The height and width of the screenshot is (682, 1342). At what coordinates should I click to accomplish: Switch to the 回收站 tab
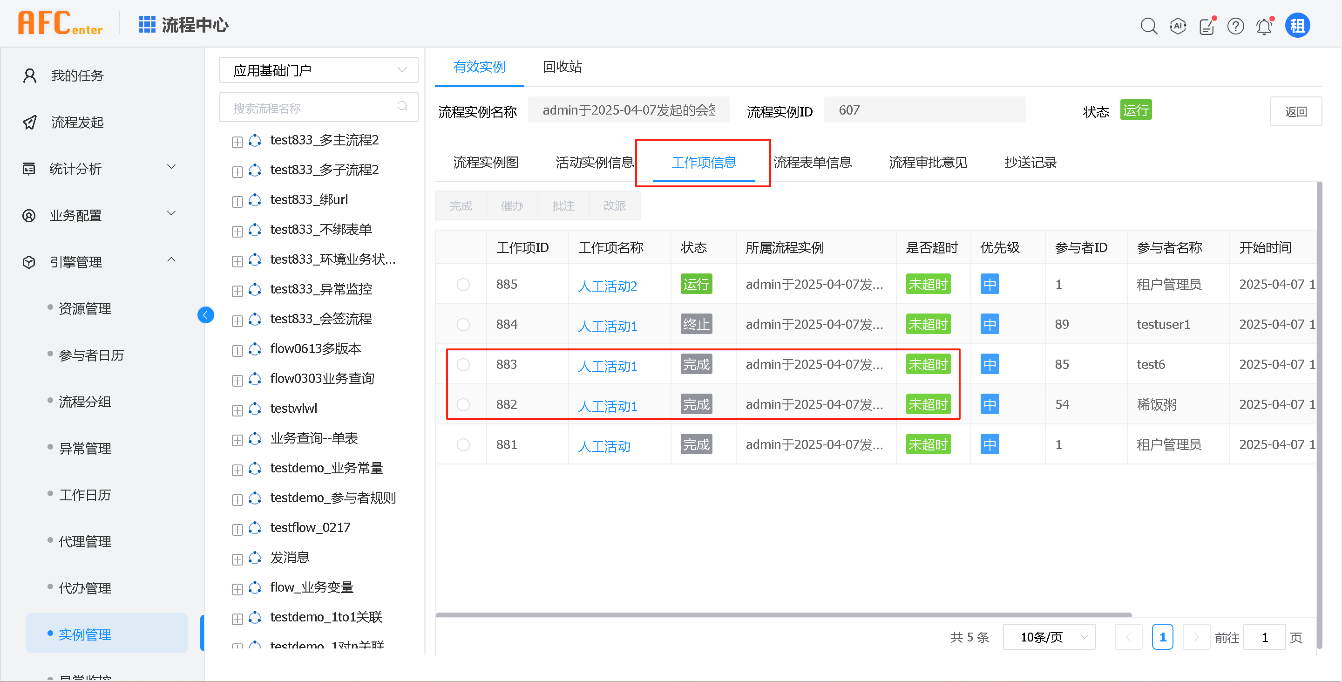[562, 67]
